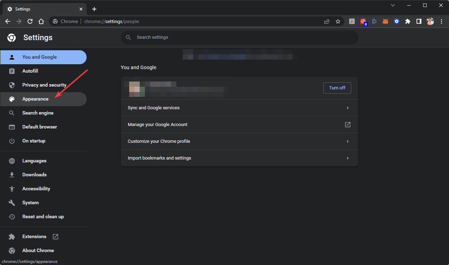Click the magnifier icon in the search settings box

click(128, 37)
